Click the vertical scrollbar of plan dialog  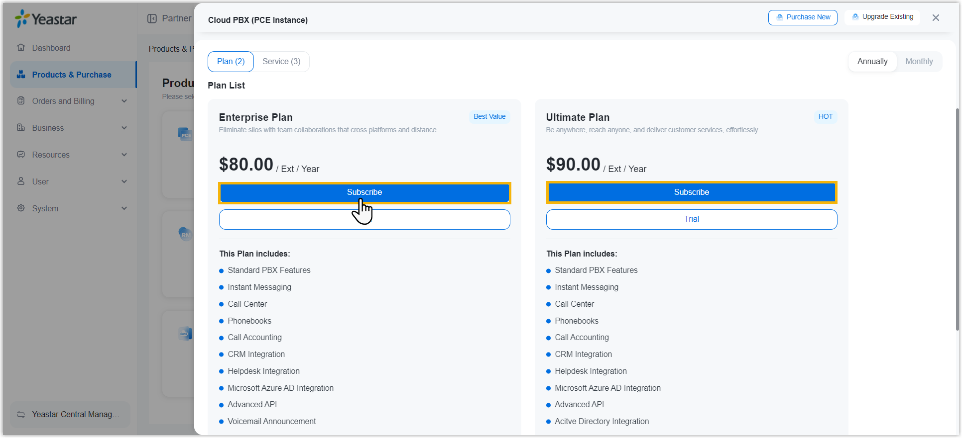pyautogui.click(x=957, y=219)
